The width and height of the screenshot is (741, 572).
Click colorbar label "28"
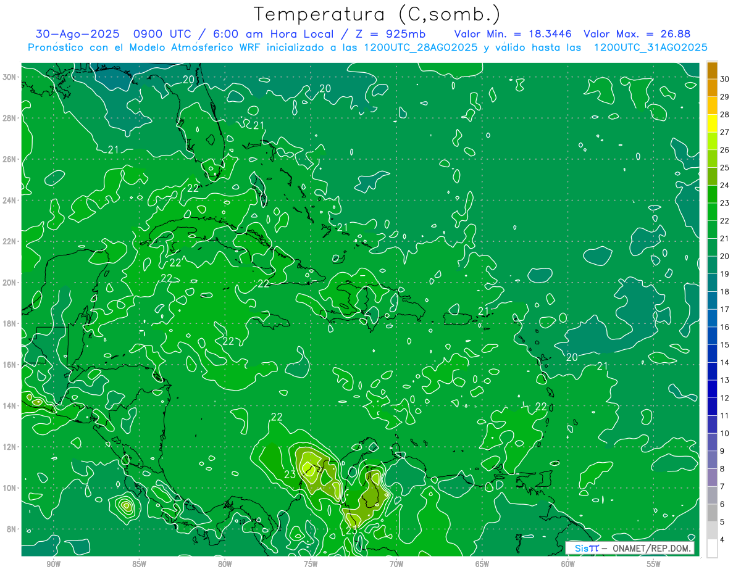point(725,115)
